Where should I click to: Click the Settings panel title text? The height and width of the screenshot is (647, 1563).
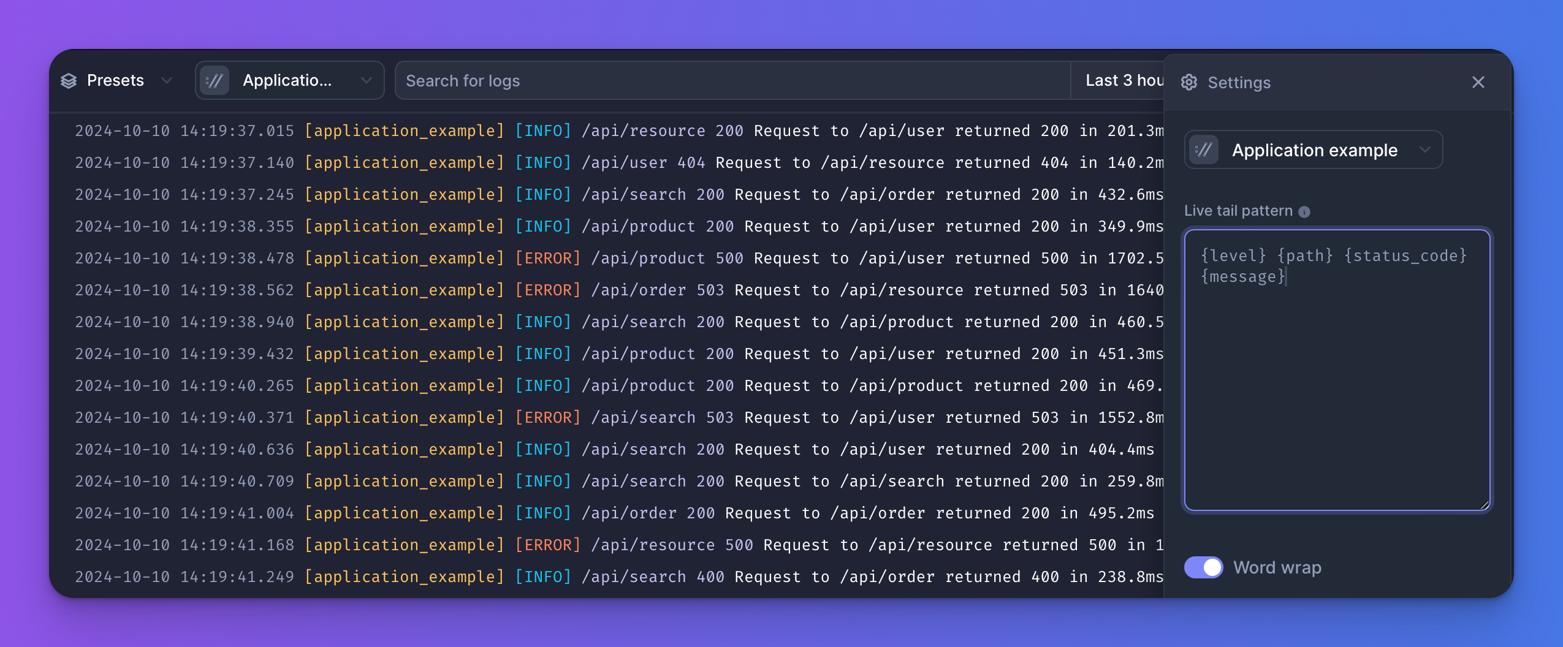pyautogui.click(x=1239, y=82)
